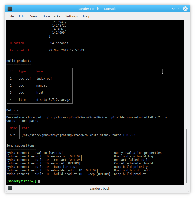Open the Edit menu
The width and height of the screenshot is (195, 198).
pos(22,16)
